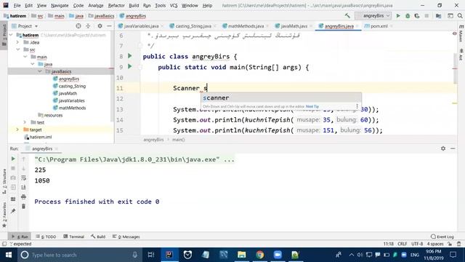Open the Project view dropdown
465x262 pixels.
pyautogui.click(x=25, y=26)
